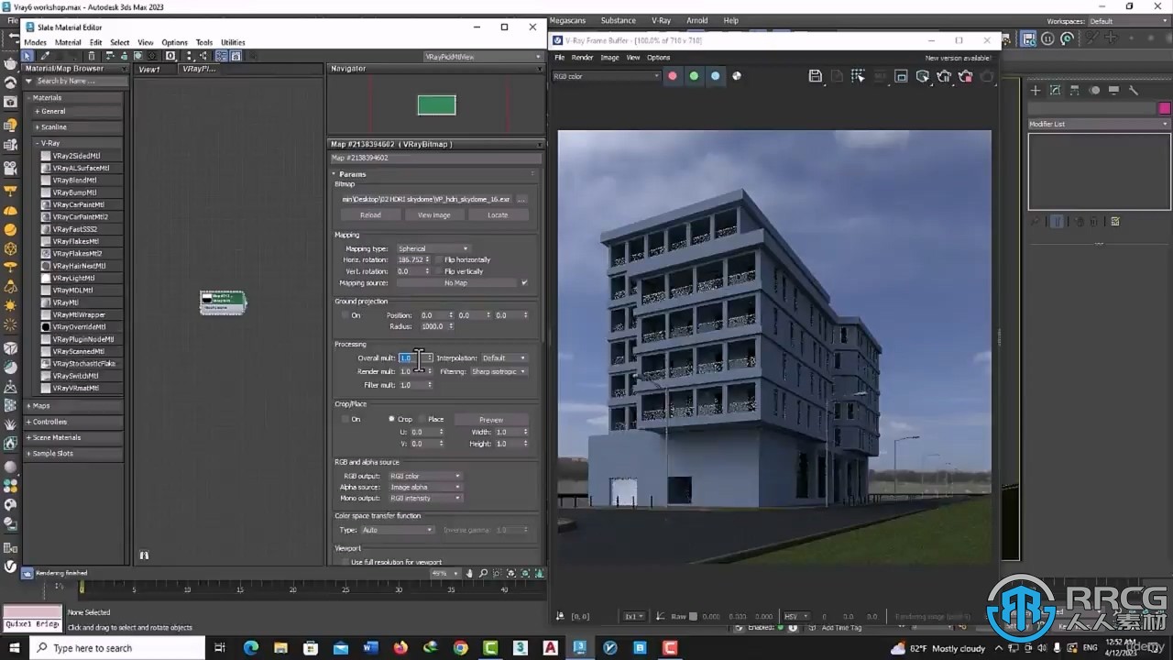Click the delete trash icon in Slate toolbar
Screen dimensions: 1173x660
click(x=91, y=56)
